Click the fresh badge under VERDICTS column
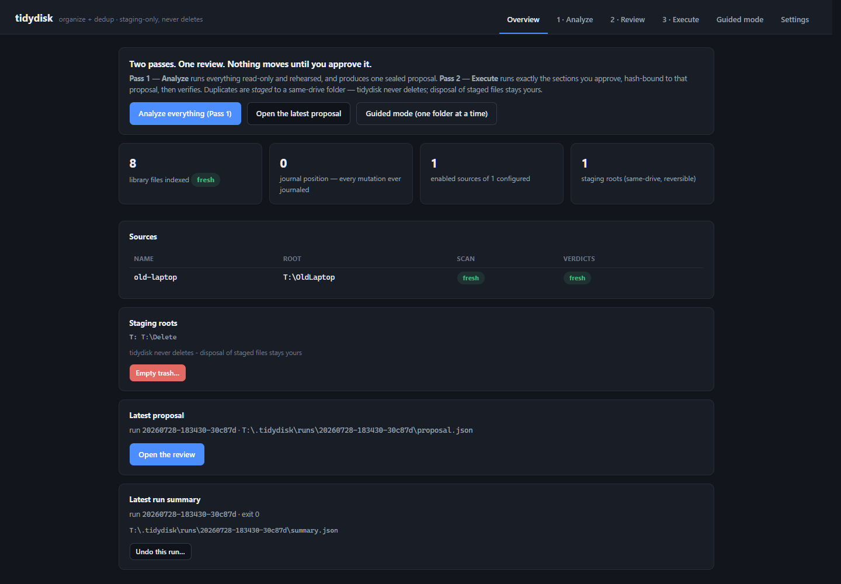The width and height of the screenshot is (841, 584). (577, 278)
